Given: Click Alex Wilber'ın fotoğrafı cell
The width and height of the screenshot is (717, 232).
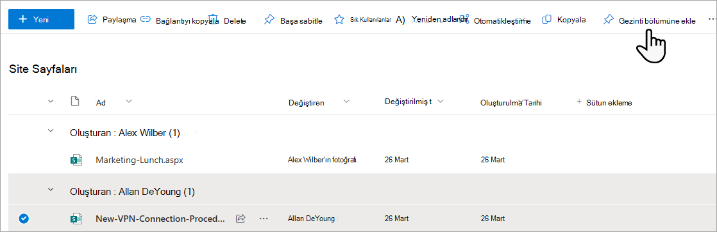Looking at the screenshot, I should coord(323,160).
